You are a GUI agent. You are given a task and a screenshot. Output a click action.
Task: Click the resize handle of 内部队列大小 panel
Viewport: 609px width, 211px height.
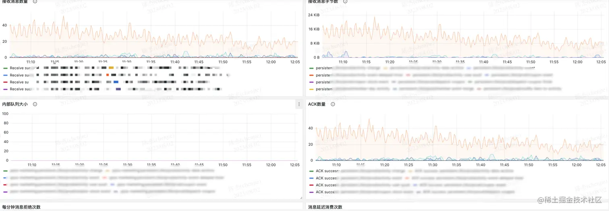click(x=300, y=198)
